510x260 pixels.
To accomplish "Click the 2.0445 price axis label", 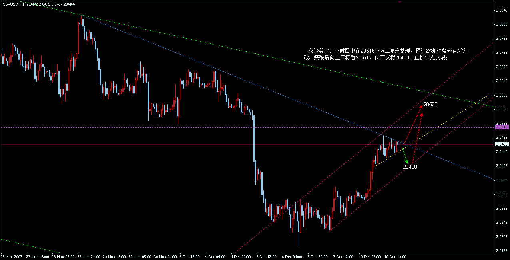I will [502, 152].
